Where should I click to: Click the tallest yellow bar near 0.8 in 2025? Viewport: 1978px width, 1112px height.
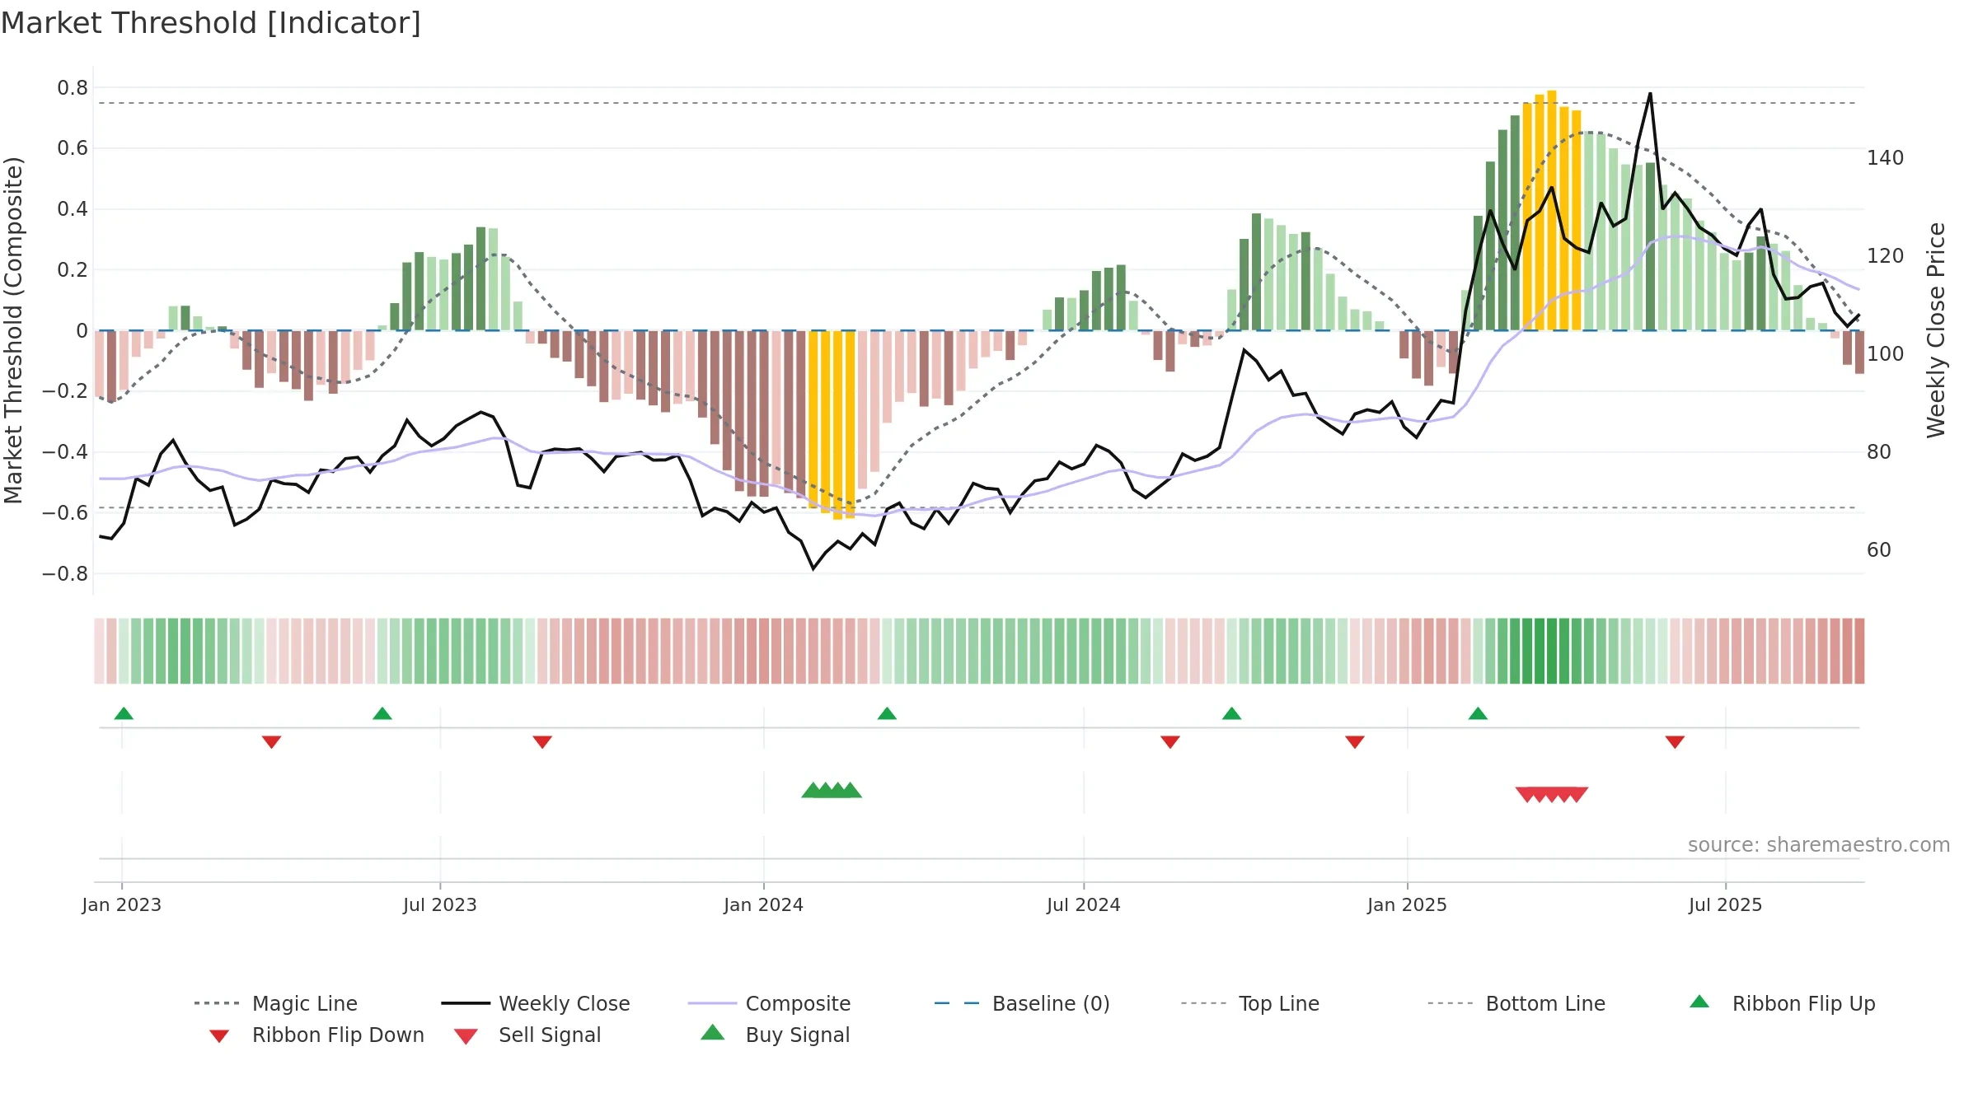1552,210
